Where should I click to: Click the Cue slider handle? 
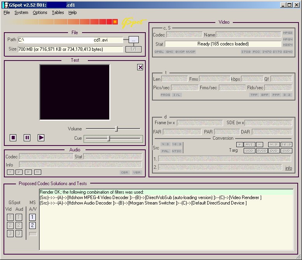[108, 139]
